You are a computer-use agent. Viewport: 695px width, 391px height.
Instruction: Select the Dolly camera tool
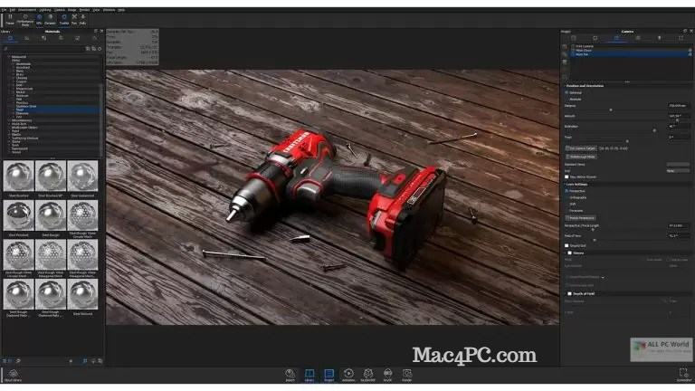tap(82, 19)
